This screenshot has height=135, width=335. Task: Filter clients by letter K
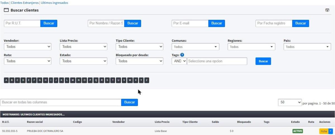click(x=61, y=80)
